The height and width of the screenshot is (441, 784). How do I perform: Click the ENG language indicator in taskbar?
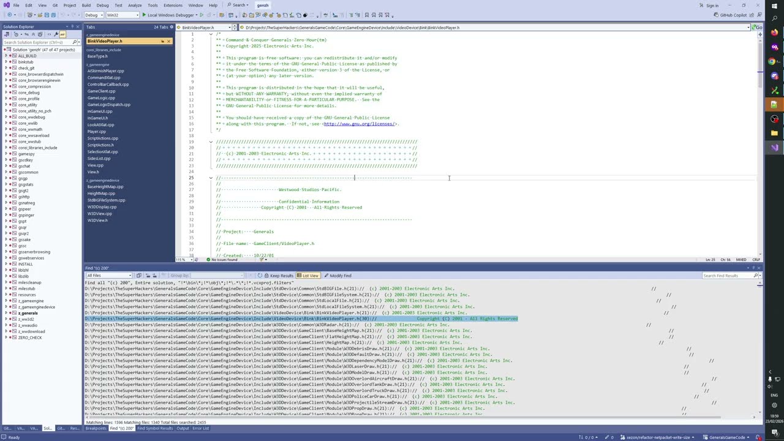click(x=774, y=396)
